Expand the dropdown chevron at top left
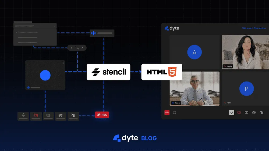This screenshot has width=269, height=151. pyautogui.click(x=55, y=26)
